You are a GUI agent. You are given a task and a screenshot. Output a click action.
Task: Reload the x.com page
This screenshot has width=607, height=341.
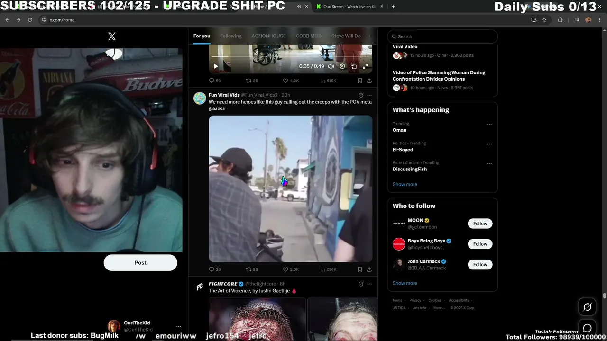pos(30,20)
